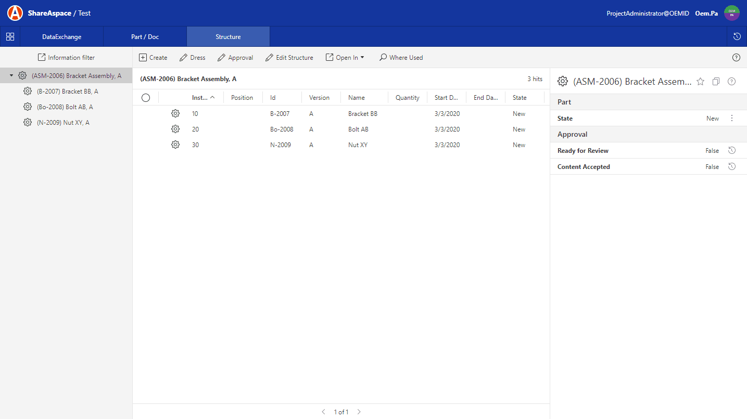
Task: Select the circular checkbox in the table header
Action: (145, 97)
